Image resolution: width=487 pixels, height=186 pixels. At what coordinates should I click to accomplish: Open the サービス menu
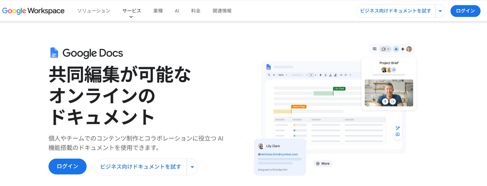[132, 11]
